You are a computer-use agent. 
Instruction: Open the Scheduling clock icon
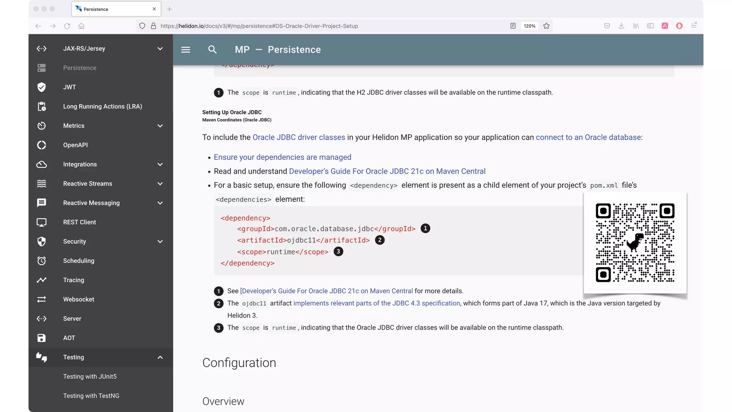pyautogui.click(x=41, y=261)
